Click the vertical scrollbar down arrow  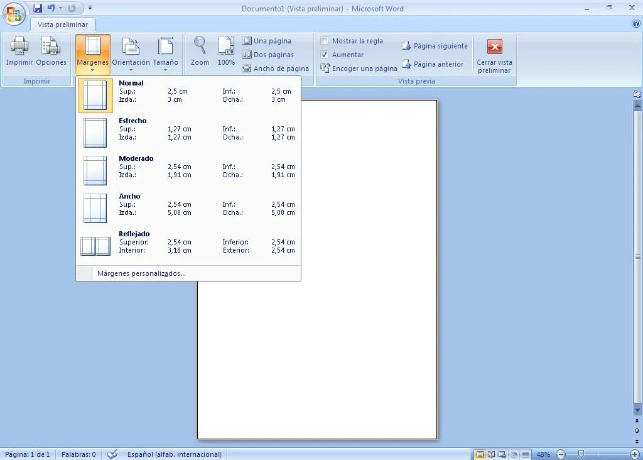point(637,410)
